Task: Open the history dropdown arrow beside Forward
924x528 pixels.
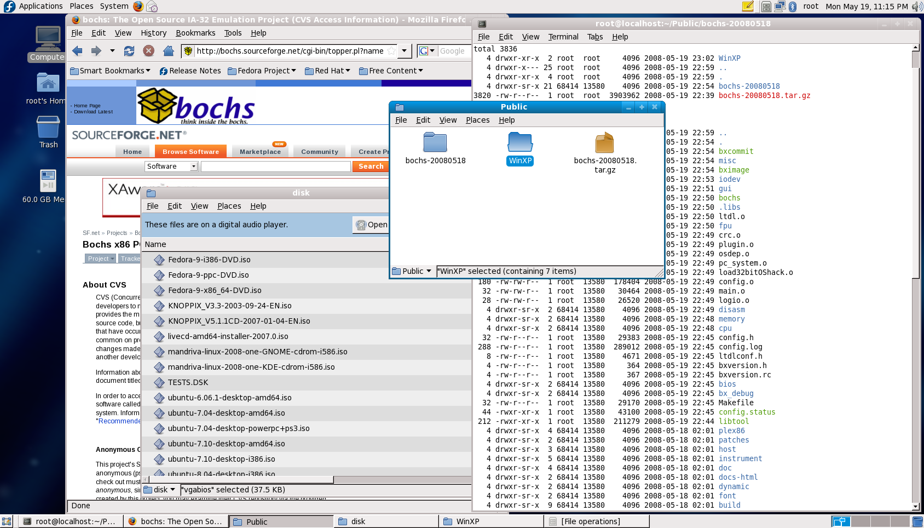Action: (112, 51)
